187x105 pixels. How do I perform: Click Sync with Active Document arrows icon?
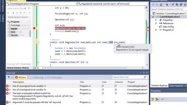pos(173,5)
